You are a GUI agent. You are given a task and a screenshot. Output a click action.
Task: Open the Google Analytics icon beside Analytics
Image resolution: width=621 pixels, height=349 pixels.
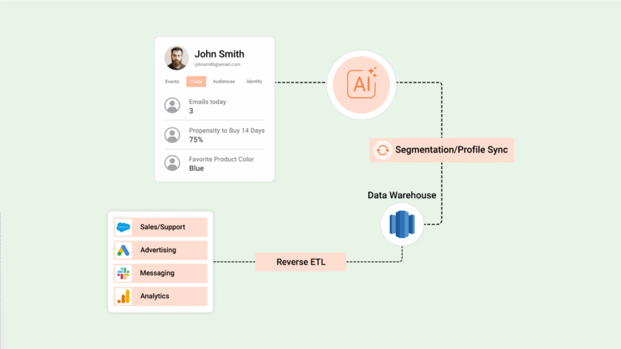tap(124, 296)
